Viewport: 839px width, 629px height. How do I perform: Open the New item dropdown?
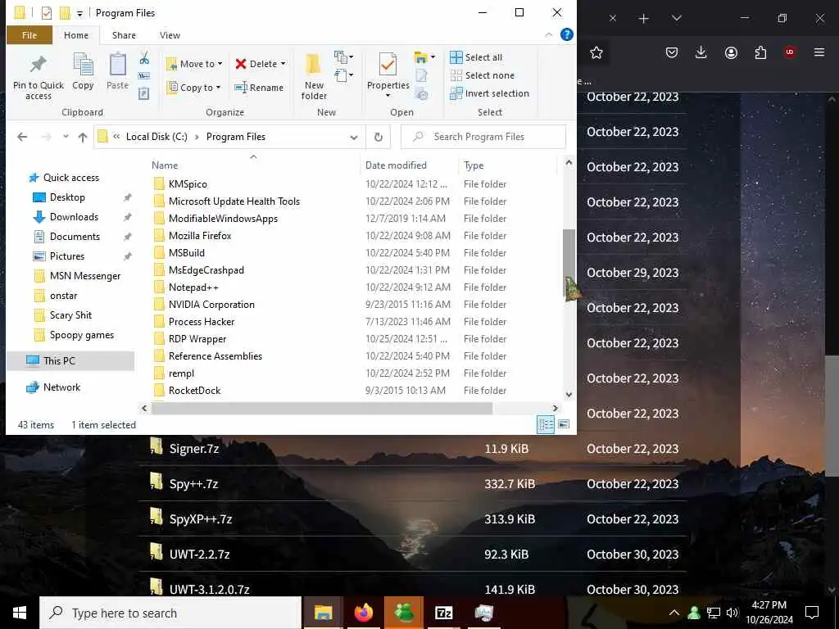tap(343, 57)
